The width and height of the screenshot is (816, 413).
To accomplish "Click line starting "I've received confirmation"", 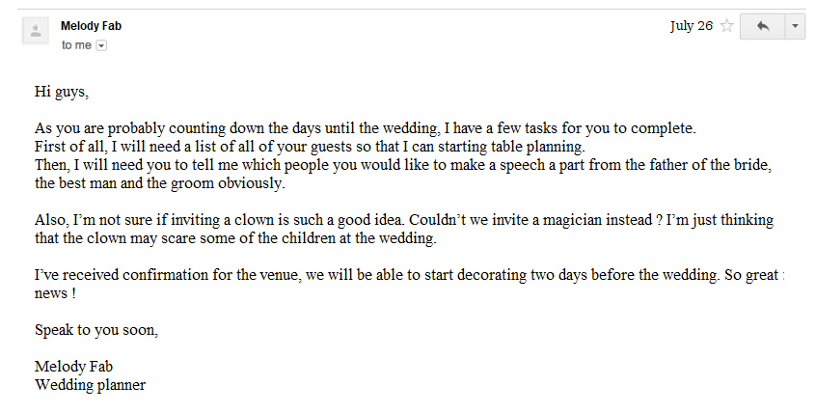I will [405, 275].
